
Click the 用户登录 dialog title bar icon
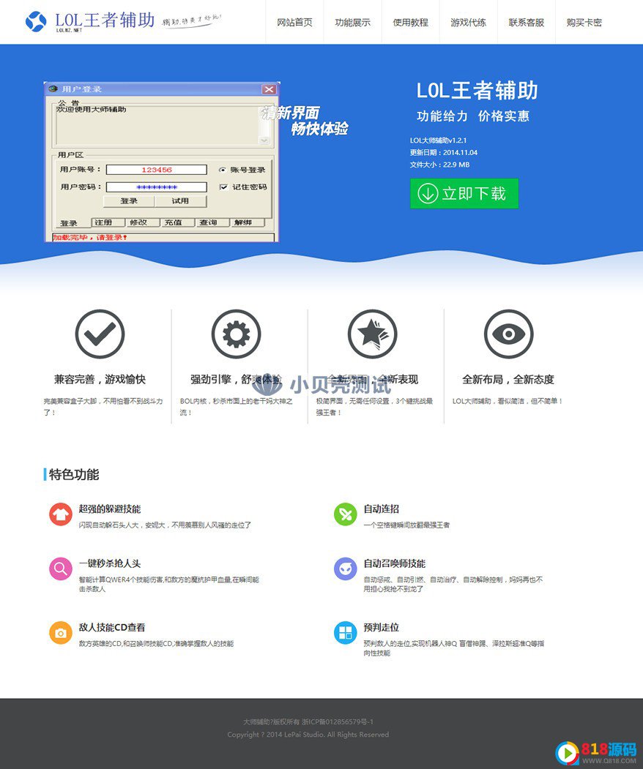click(x=53, y=89)
